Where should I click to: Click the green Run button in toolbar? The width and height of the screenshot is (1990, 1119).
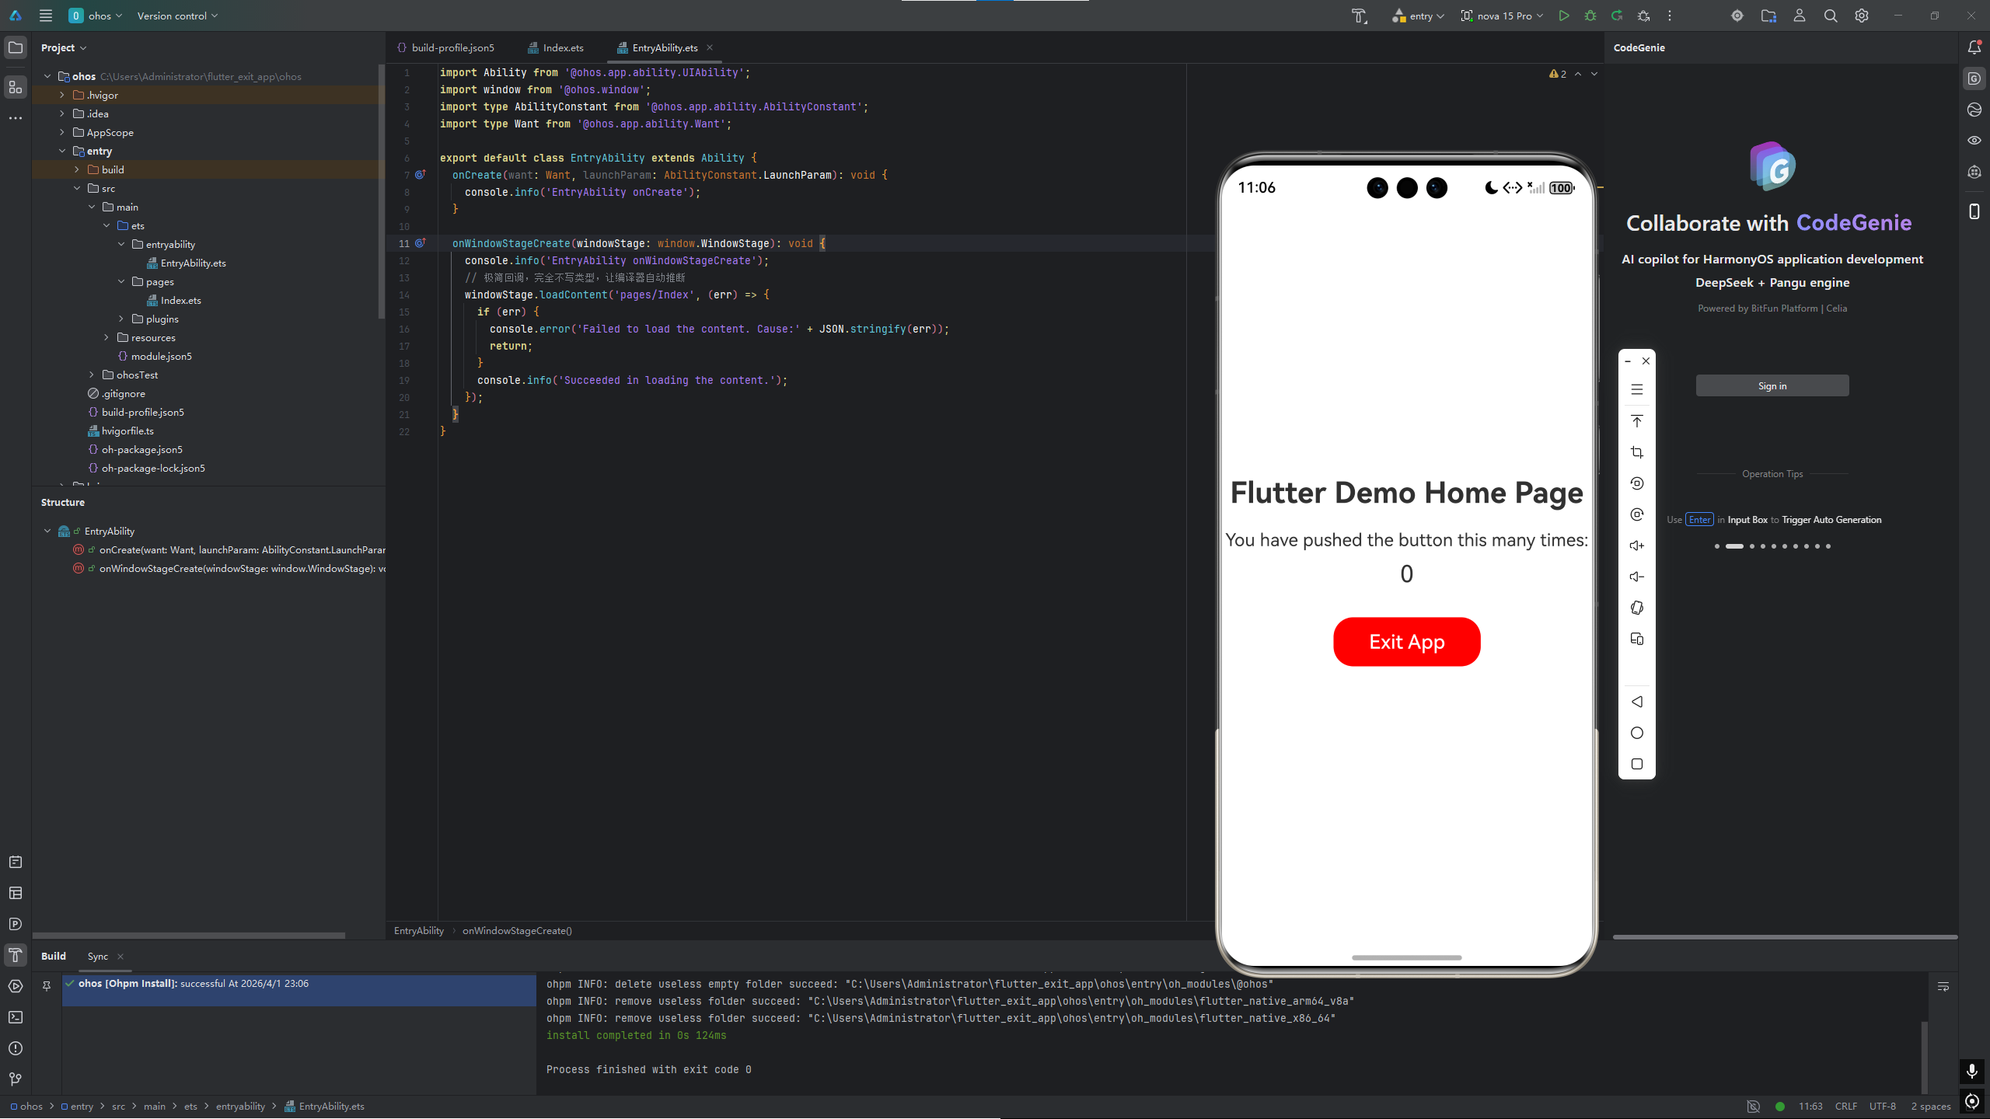(1563, 16)
